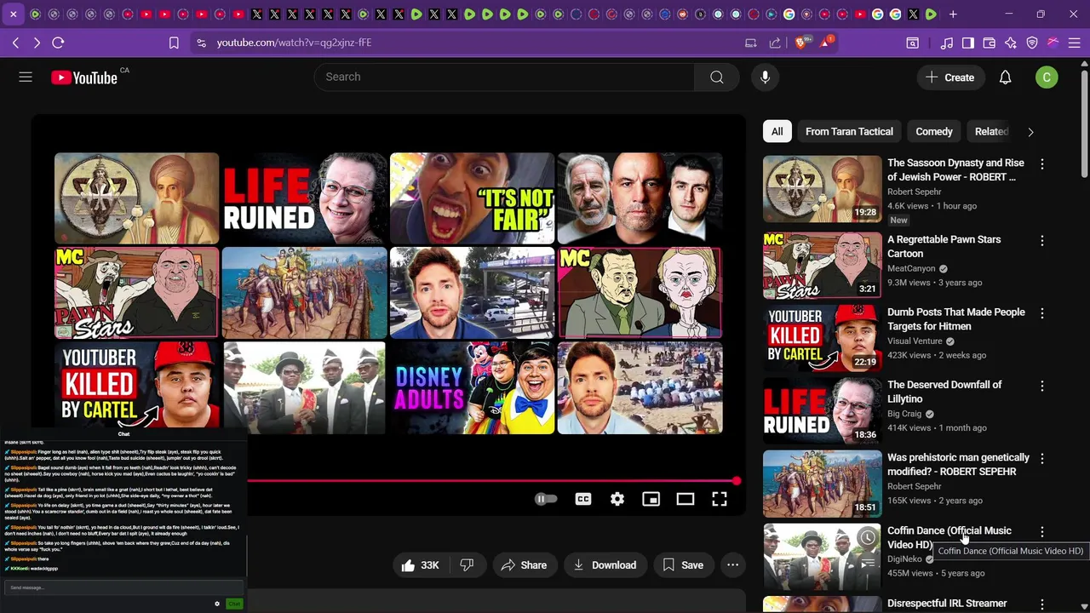Enter full screen mode
The width and height of the screenshot is (1090, 613).
pyautogui.click(x=720, y=500)
